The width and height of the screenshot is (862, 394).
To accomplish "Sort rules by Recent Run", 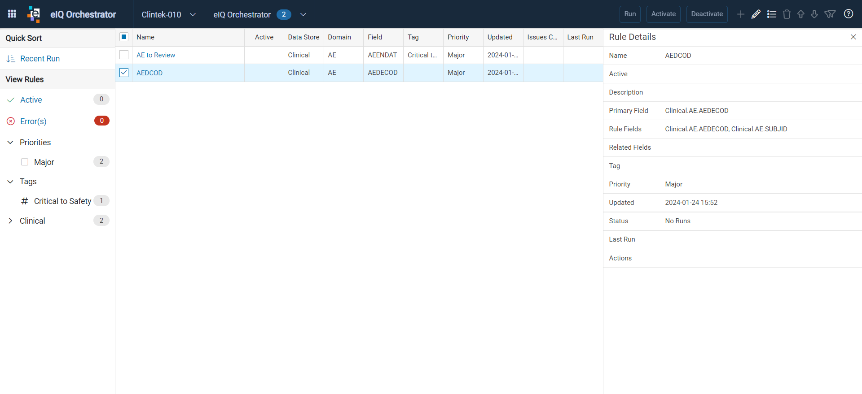I will coord(40,59).
